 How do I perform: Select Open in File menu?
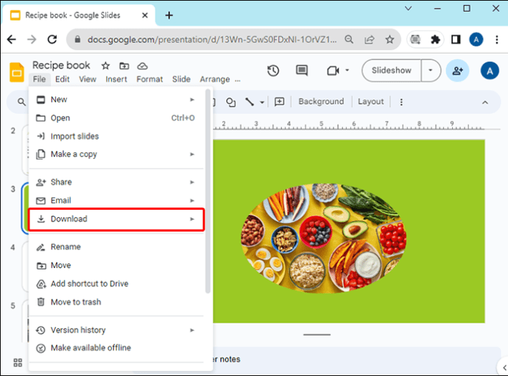[116, 118]
